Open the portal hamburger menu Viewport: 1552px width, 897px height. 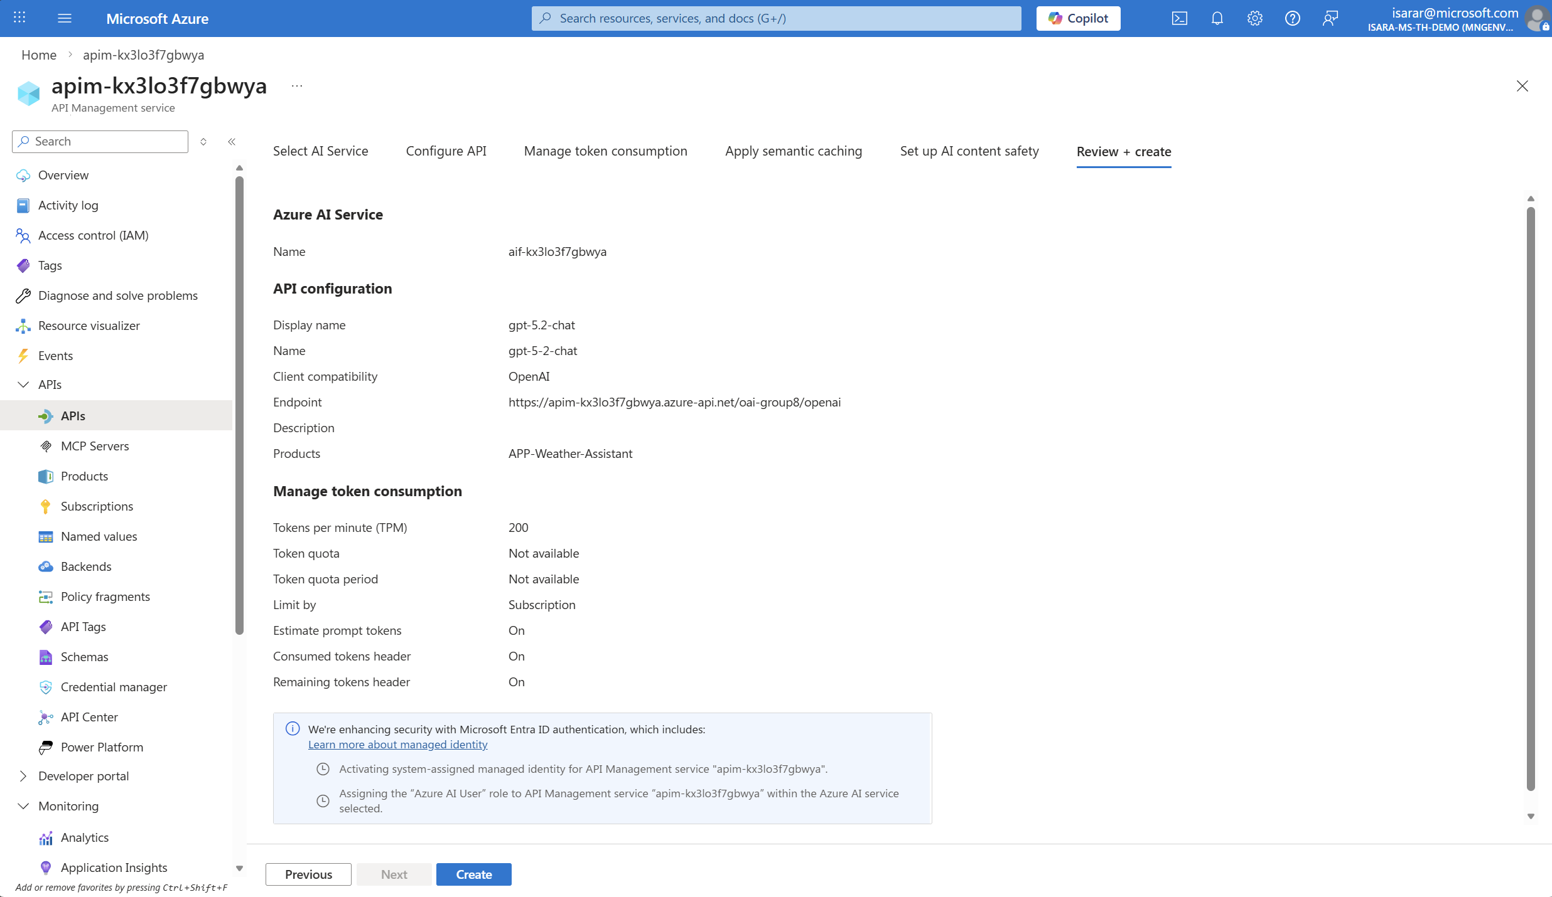click(65, 18)
